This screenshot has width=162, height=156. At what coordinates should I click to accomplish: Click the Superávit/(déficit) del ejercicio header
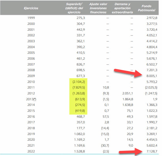click(x=74, y=8)
